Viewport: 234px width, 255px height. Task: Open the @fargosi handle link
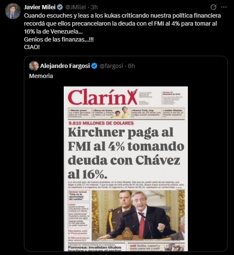111,66
